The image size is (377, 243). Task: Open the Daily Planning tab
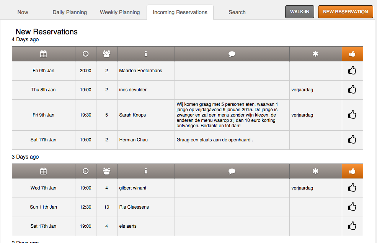pos(70,12)
